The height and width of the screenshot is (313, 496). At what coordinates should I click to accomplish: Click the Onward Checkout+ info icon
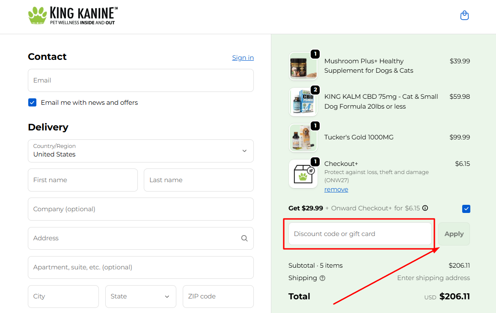point(425,208)
